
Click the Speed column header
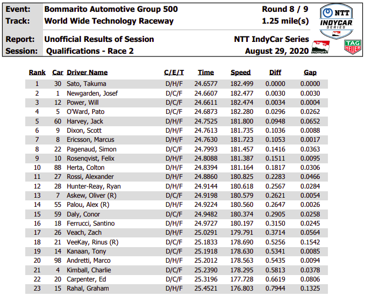tap(240, 73)
